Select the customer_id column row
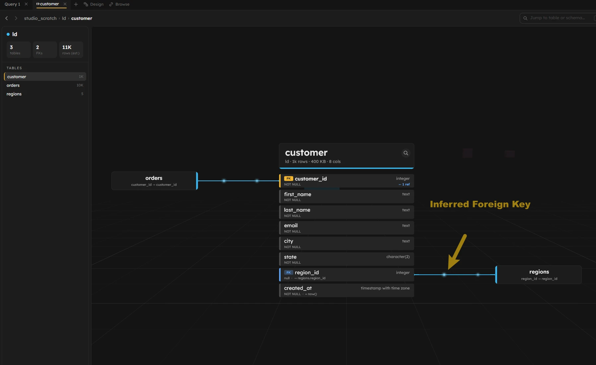Image resolution: width=596 pixels, height=365 pixels. pyautogui.click(x=347, y=181)
